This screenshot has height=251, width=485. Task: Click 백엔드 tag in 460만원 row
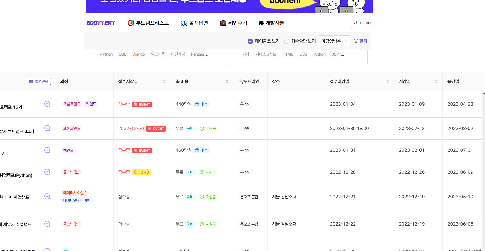(68, 150)
